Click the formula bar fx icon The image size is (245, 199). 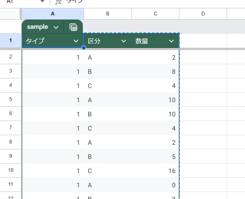(x=59, y=2)
